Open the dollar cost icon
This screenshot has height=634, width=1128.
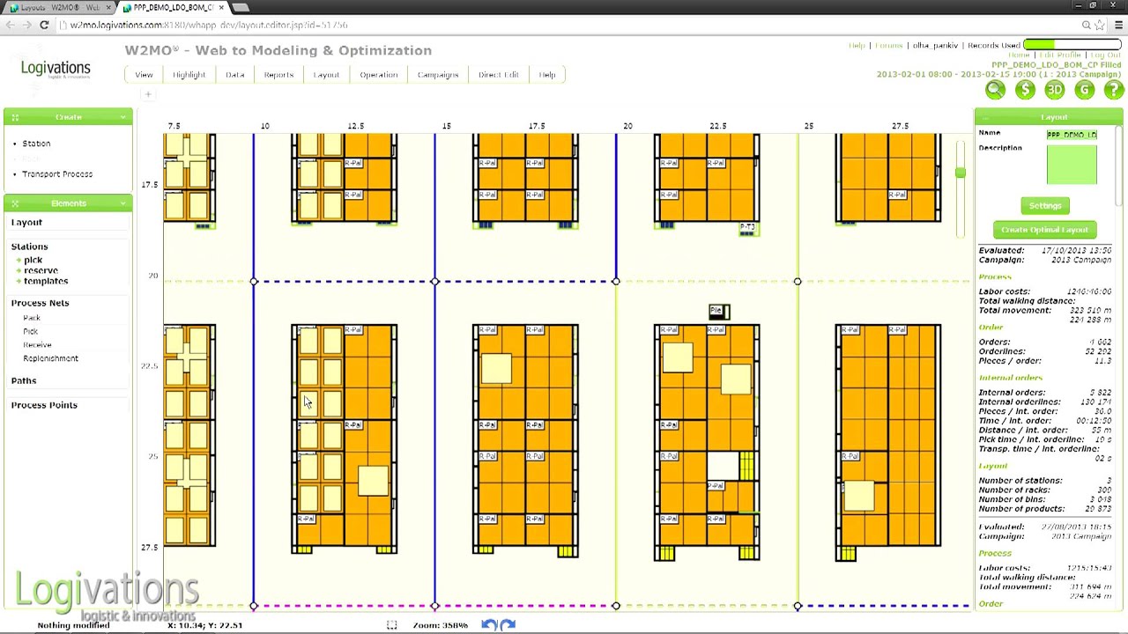click(1025, 90)
